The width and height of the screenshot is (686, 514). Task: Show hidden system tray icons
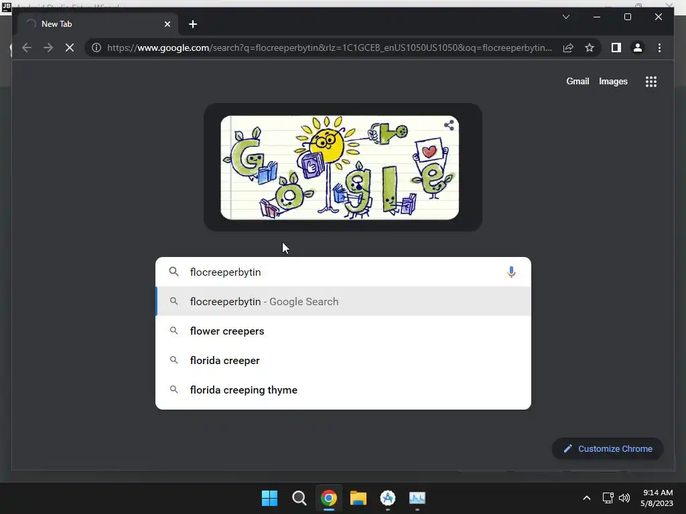pyautogui.click(x=587, y=498)
